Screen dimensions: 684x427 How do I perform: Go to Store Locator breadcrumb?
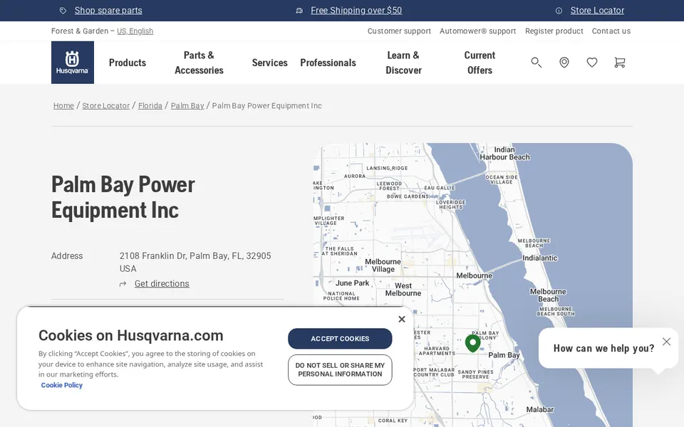(106, 105)
